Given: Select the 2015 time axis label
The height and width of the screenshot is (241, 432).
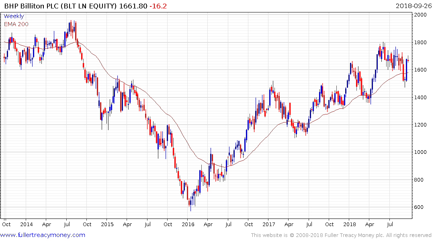Looking at the screenshot, I should 107,225.
